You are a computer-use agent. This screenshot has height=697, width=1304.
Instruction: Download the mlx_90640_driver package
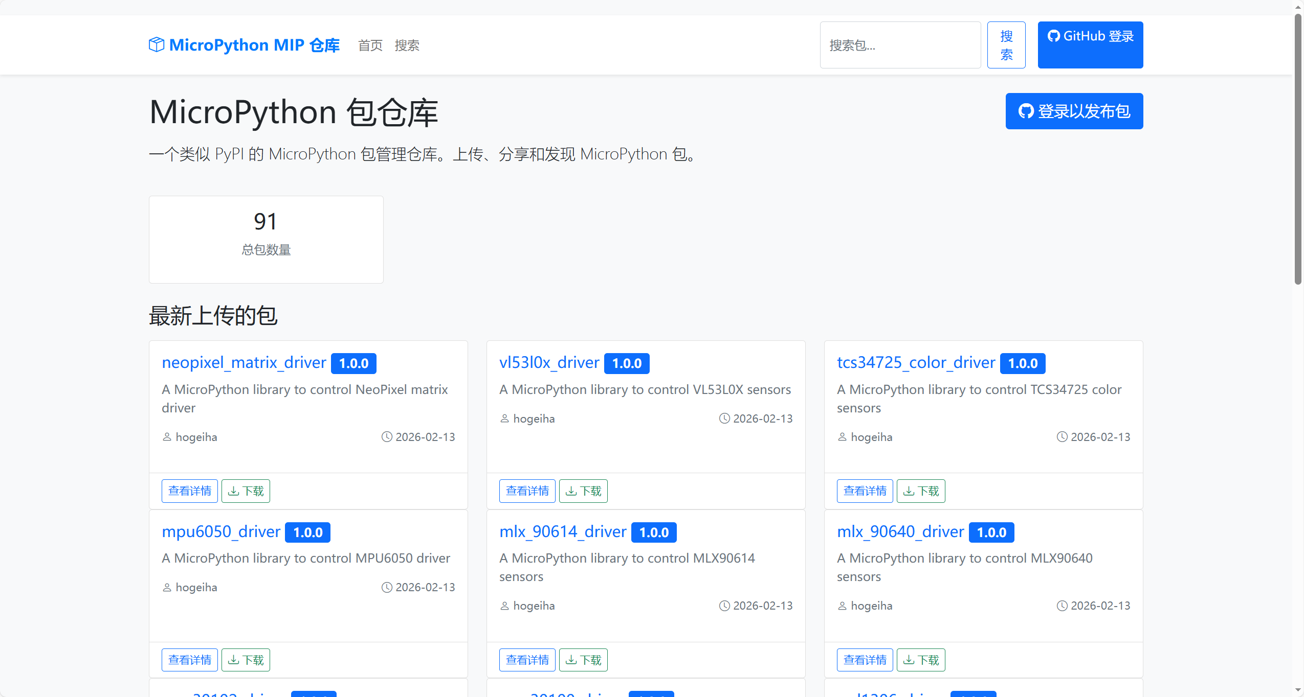[920, 659]
